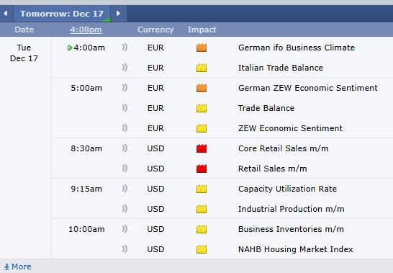Expand more events with the More link
This screenshot has width=393, height=273.
pyautogui.click(x=18, y=267)
